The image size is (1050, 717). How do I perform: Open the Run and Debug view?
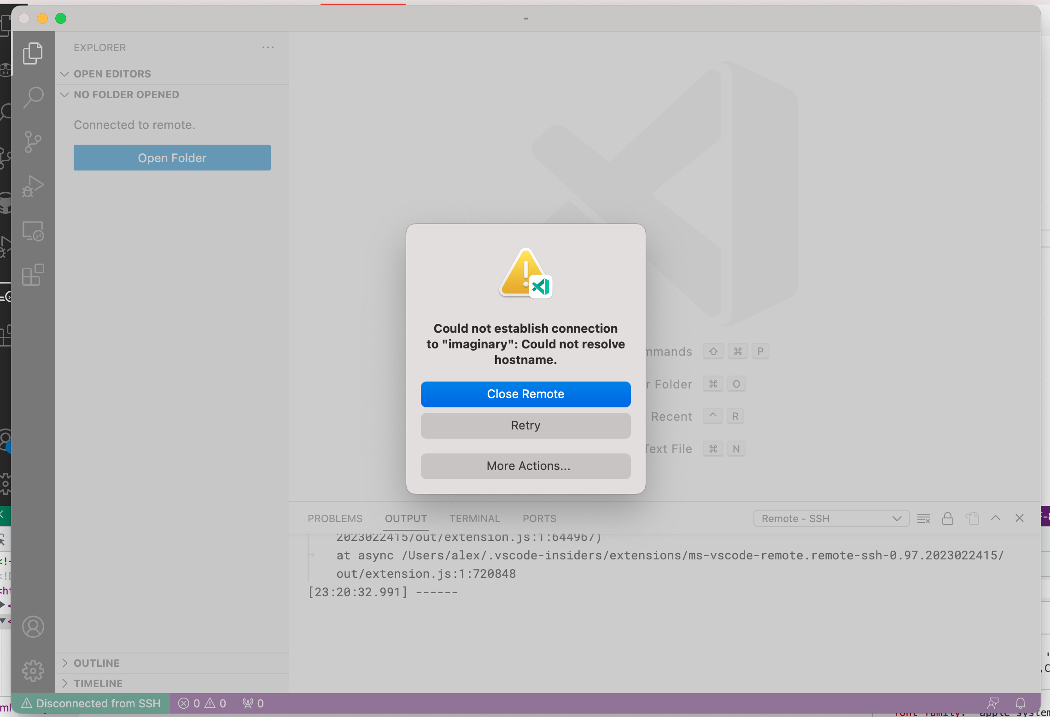tap(33, 186)
